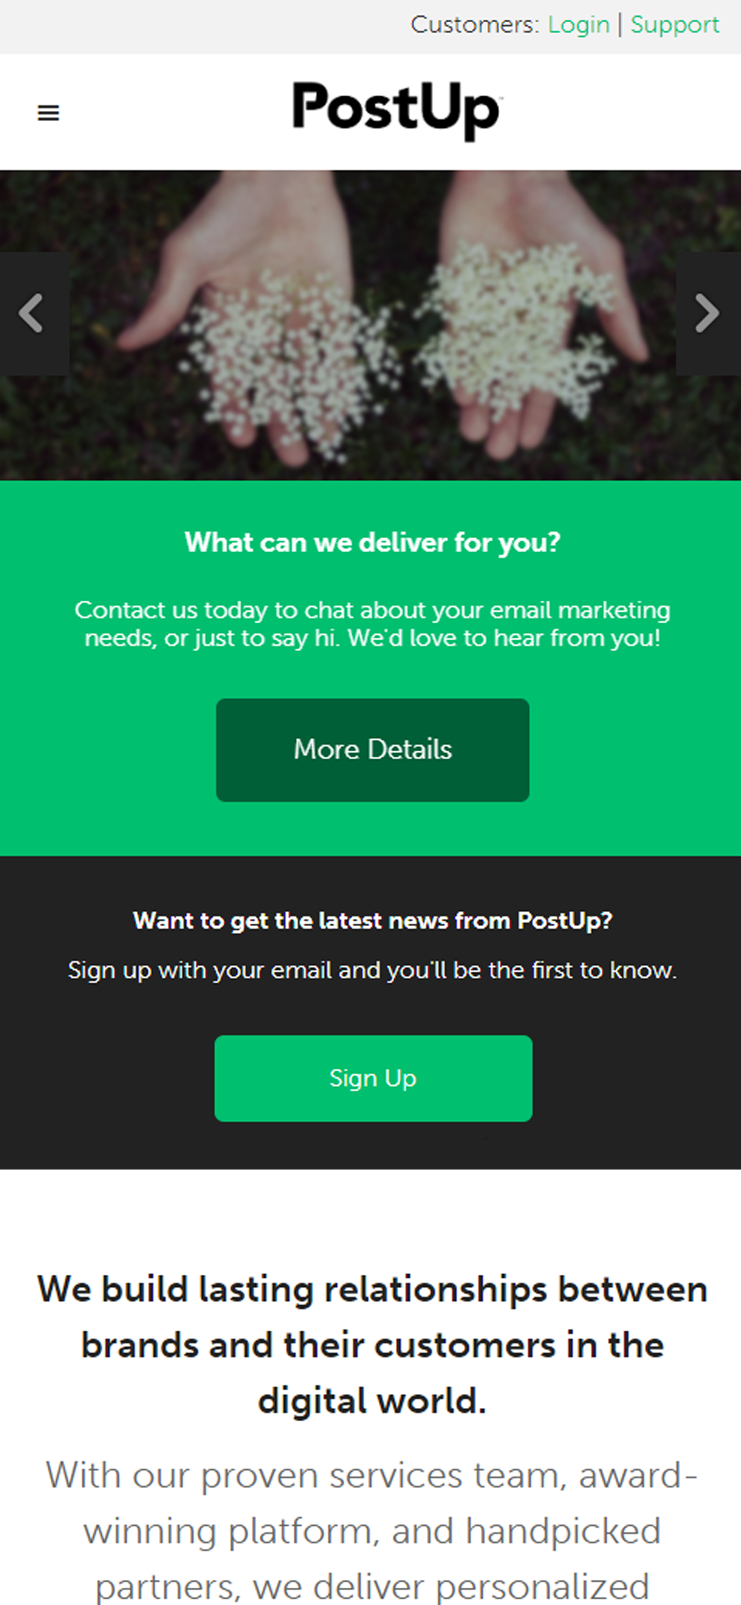The height and width of the screenshot is (1605, 741).
Task: Click the PostUp logo
Action: coord(398,110)
